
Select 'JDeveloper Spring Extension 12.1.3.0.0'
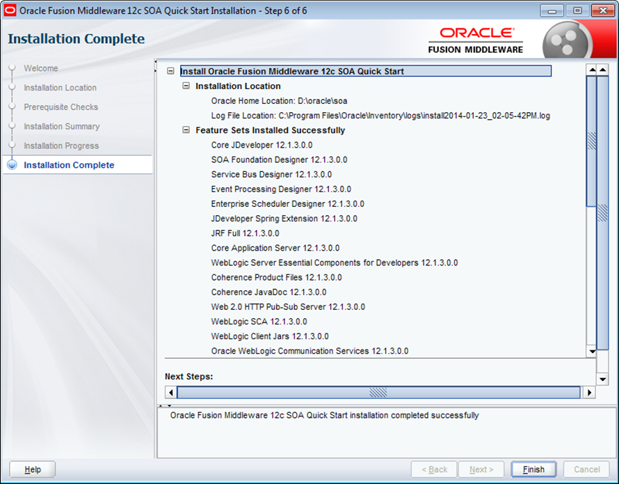284,219
